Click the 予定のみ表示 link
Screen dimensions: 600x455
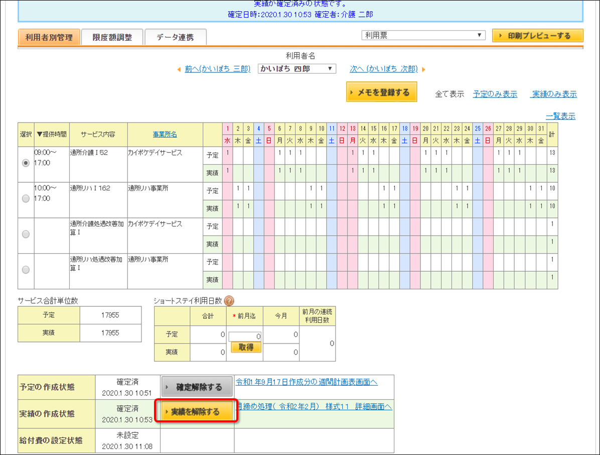495,94
